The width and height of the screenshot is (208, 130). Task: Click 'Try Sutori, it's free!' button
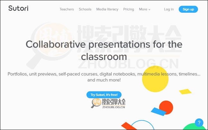[104, 95]
